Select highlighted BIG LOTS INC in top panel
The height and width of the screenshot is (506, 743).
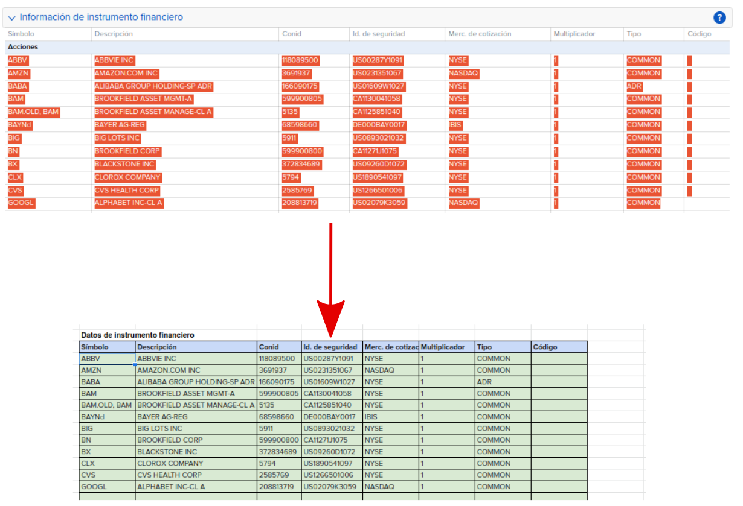117,138
